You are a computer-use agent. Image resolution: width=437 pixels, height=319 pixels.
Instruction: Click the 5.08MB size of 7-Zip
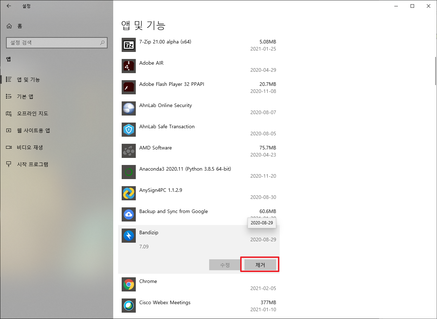268,42
